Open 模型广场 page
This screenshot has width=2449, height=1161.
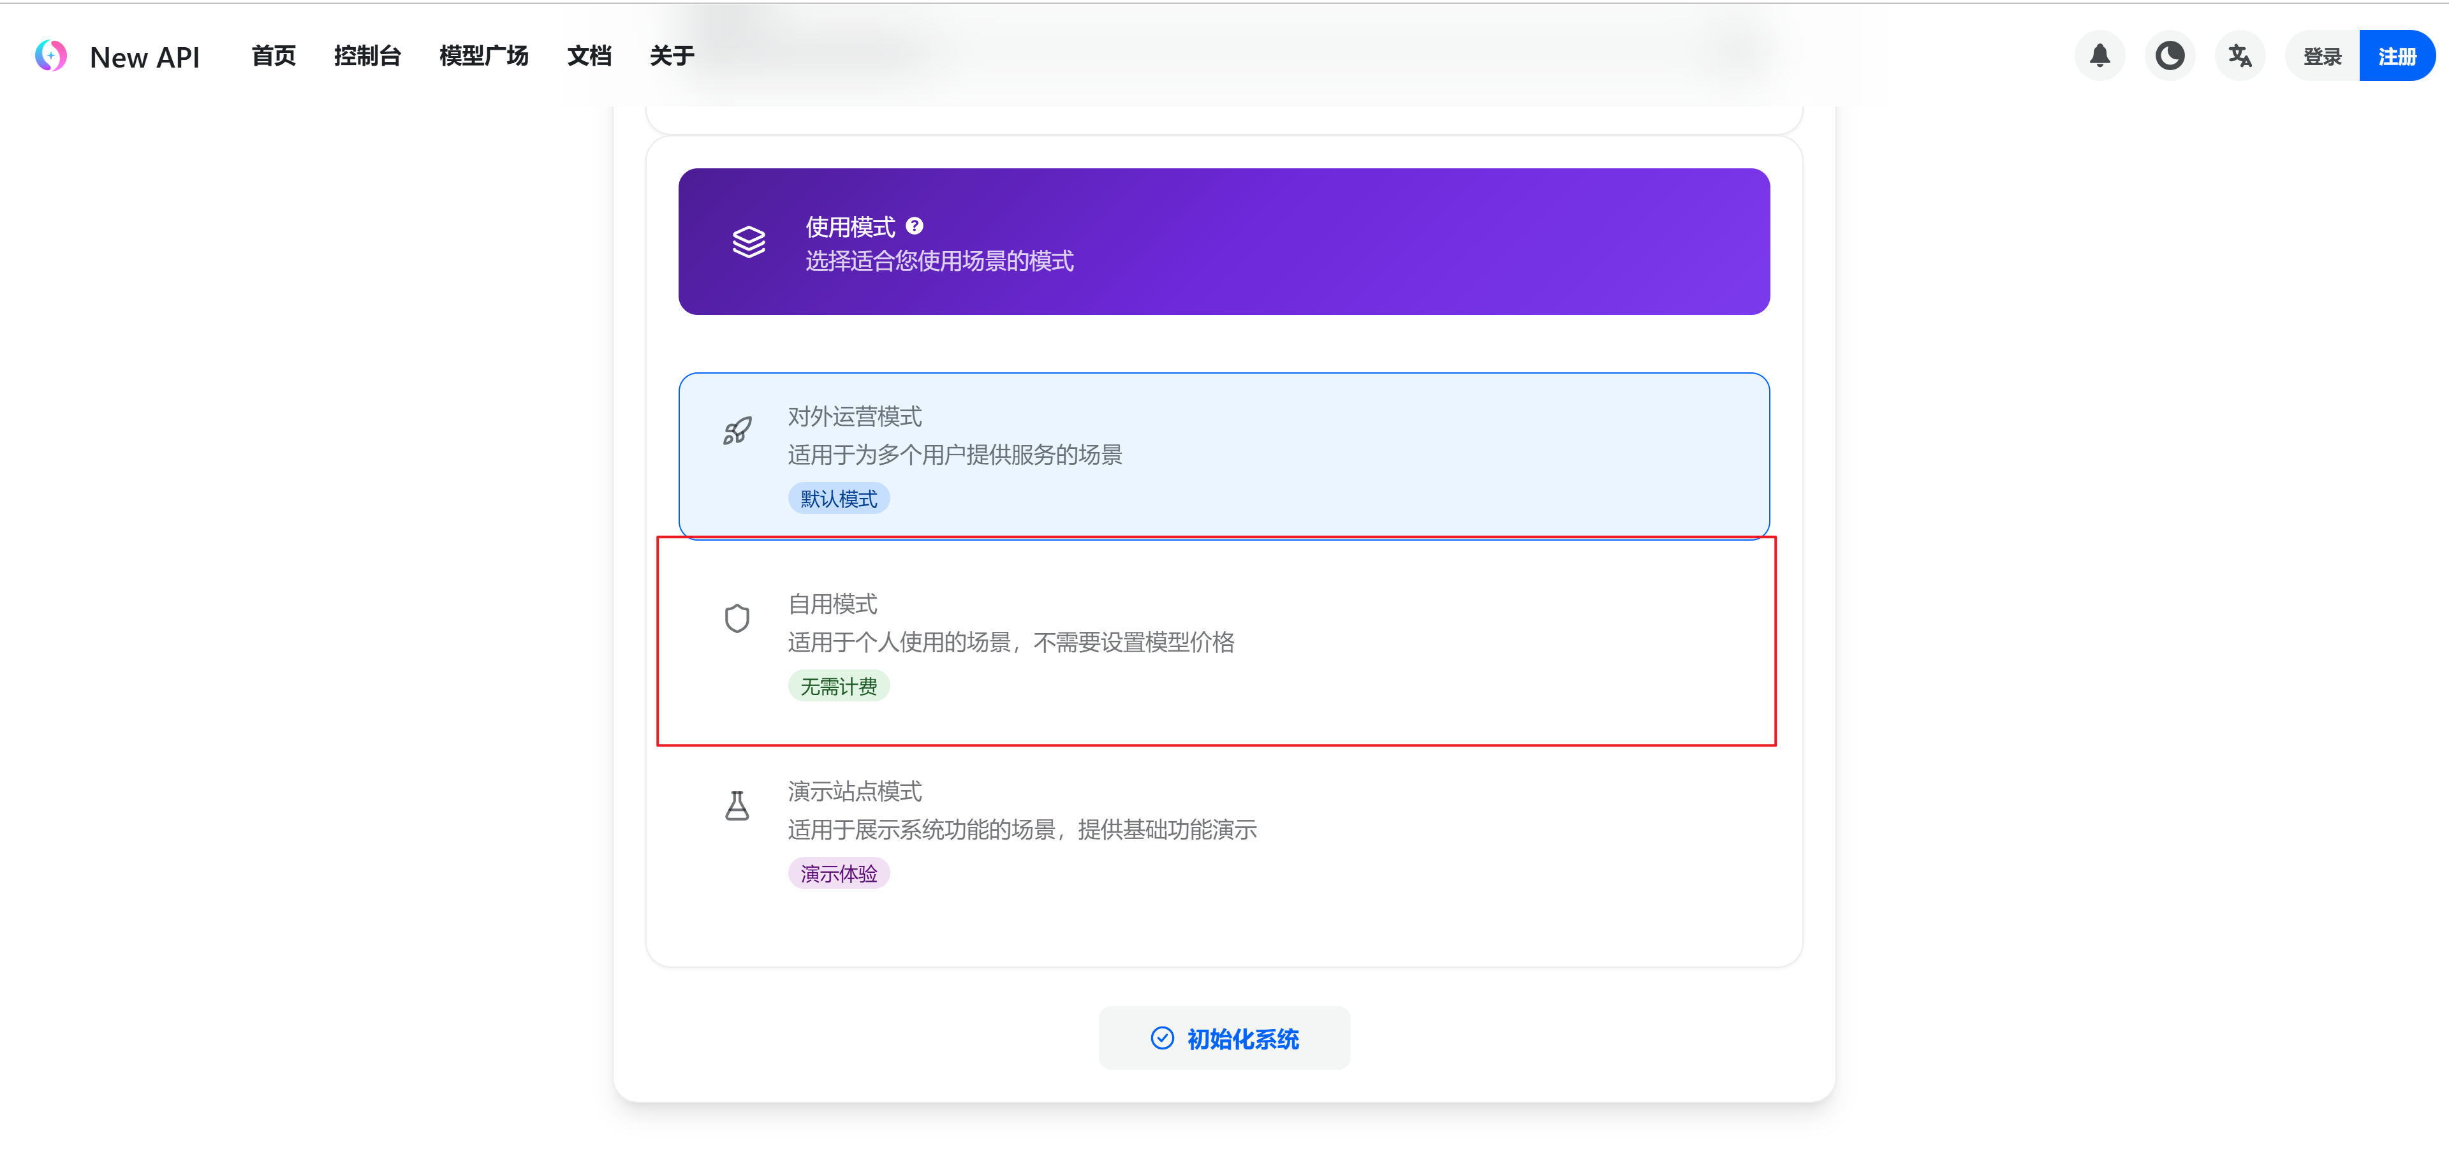point(483,56)
